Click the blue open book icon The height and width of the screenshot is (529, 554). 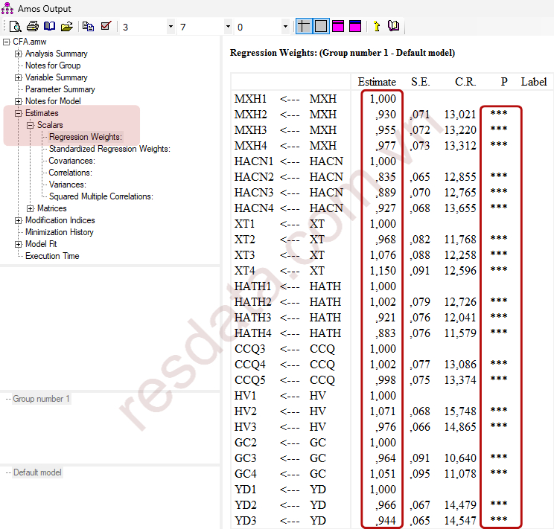[50, 27]
